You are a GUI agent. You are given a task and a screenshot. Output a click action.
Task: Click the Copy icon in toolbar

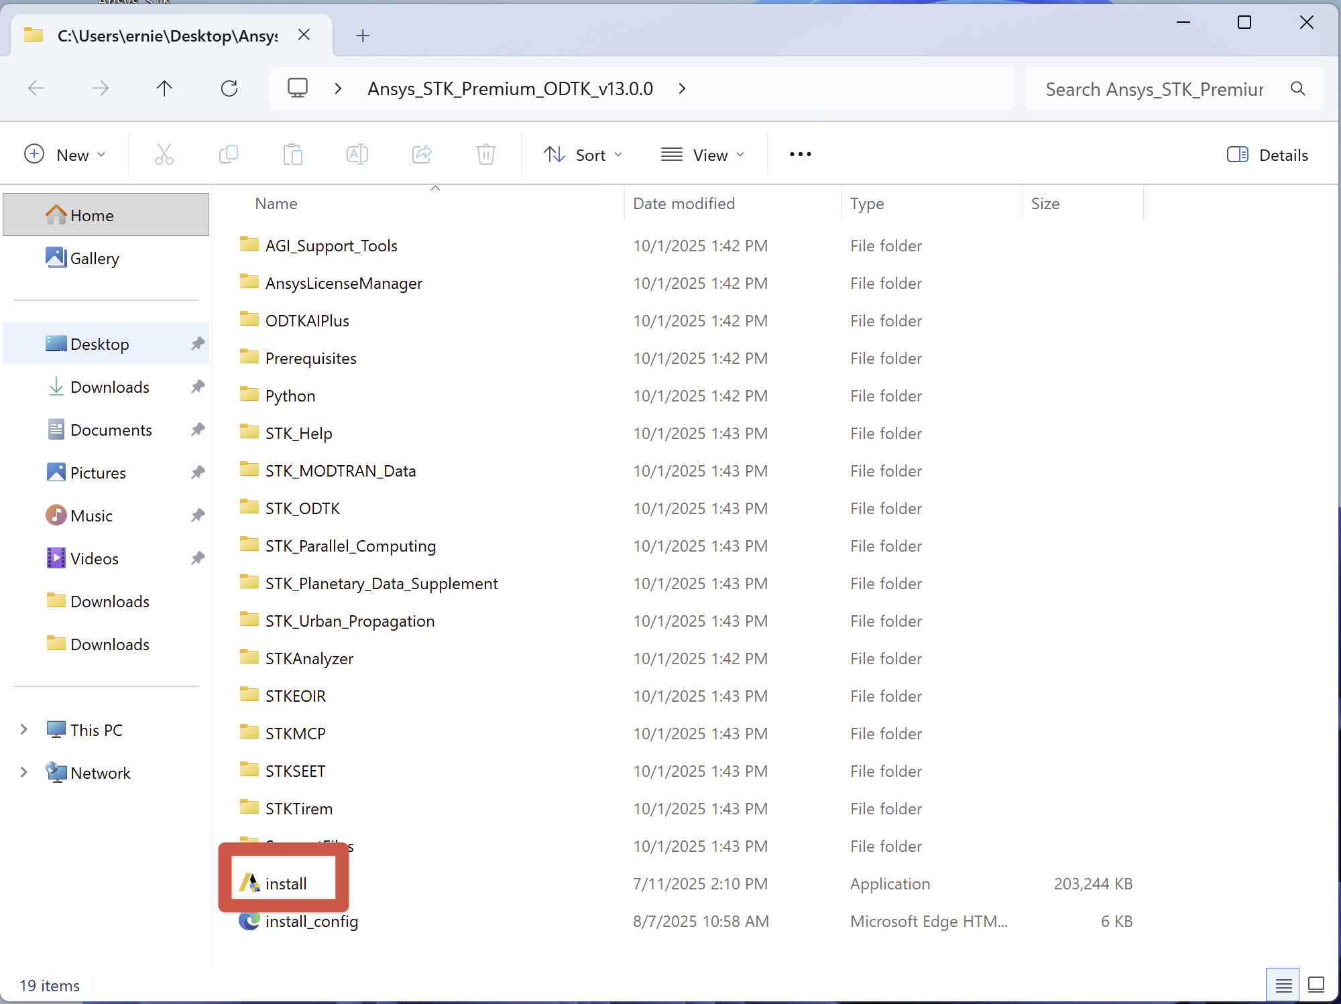click(x=228, y=155)
